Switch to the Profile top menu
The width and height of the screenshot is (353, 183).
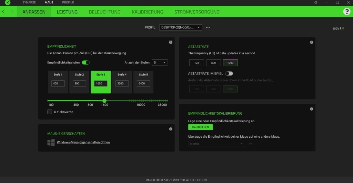tap(68, 2)
